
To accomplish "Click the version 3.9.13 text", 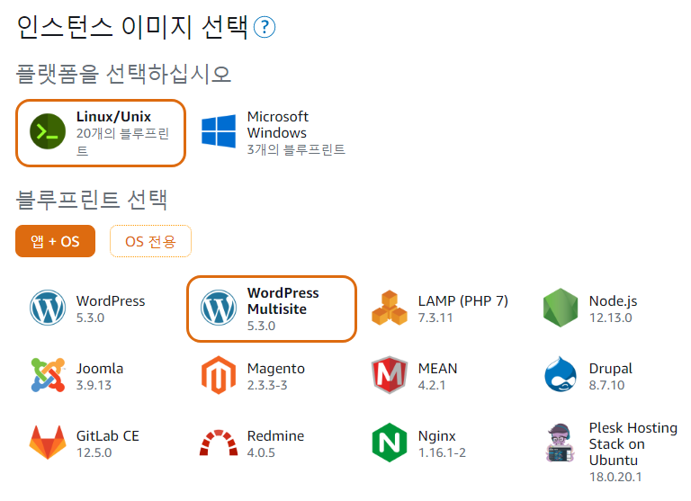I will coord(94,385).
